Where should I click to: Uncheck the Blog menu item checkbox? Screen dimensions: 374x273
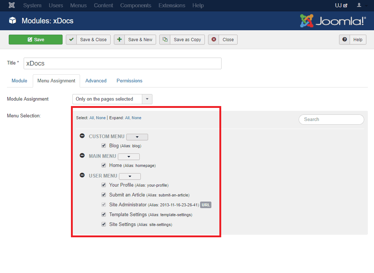click(104, 145)
